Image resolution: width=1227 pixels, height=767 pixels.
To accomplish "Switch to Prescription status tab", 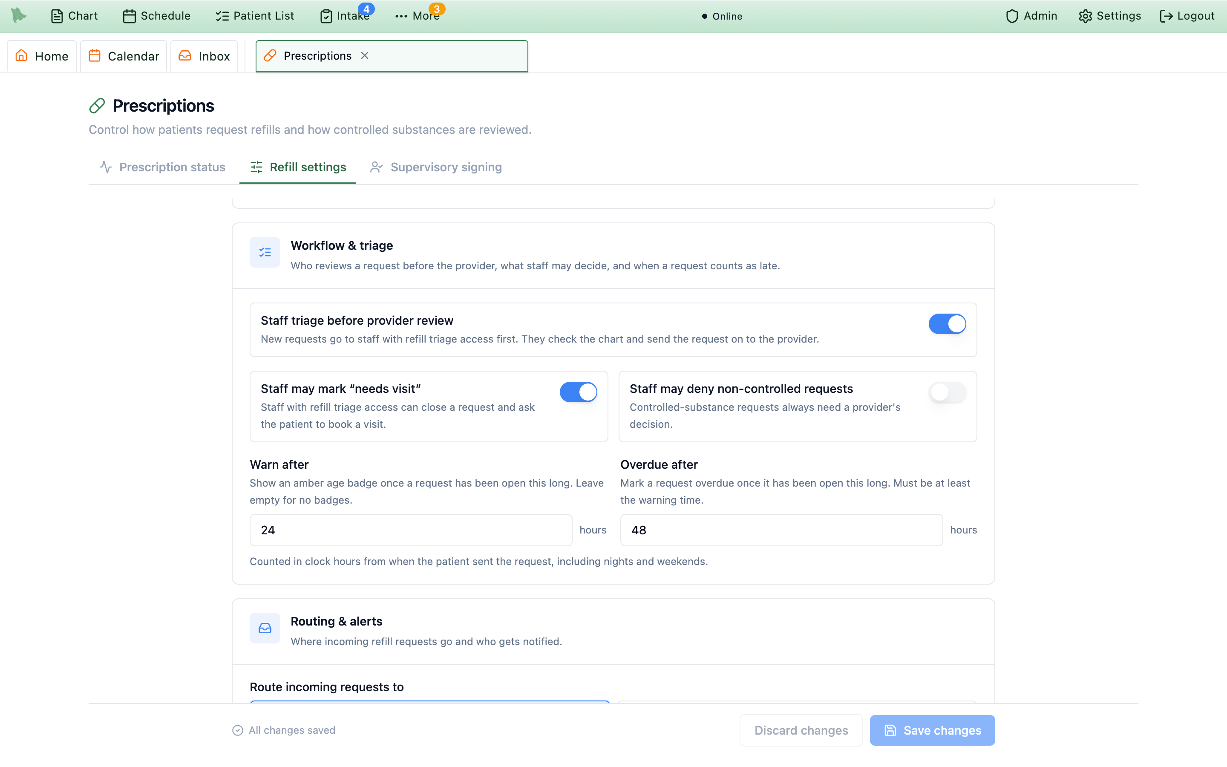I will point(162,167).
